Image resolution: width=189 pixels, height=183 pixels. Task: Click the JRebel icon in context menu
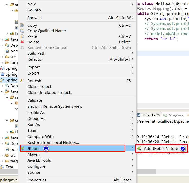click(23, 148)
